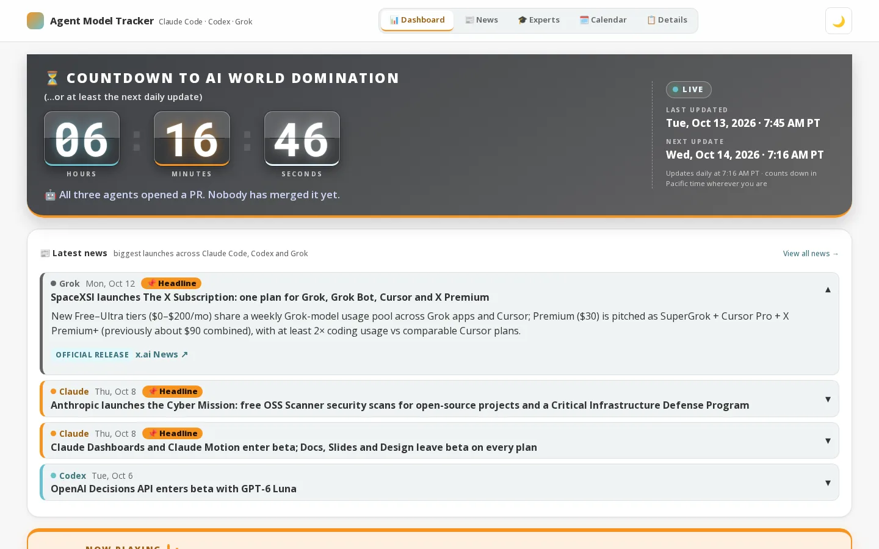879x549 pixels.
Task: Go to the Experts tab
Action: pos(539,20)
